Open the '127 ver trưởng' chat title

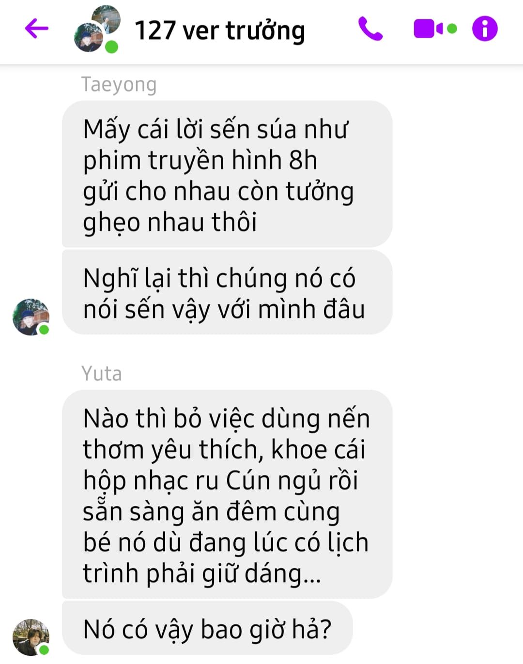220,31
